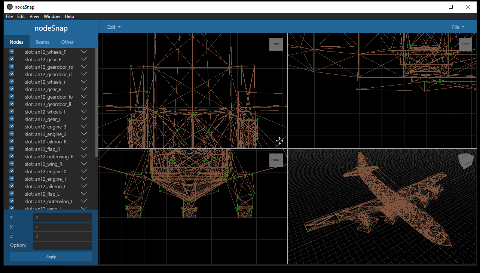The width and height of the screenshot is (480, 273).
Task: Select the slot: an12_gear_L row text
Action: 43,119
